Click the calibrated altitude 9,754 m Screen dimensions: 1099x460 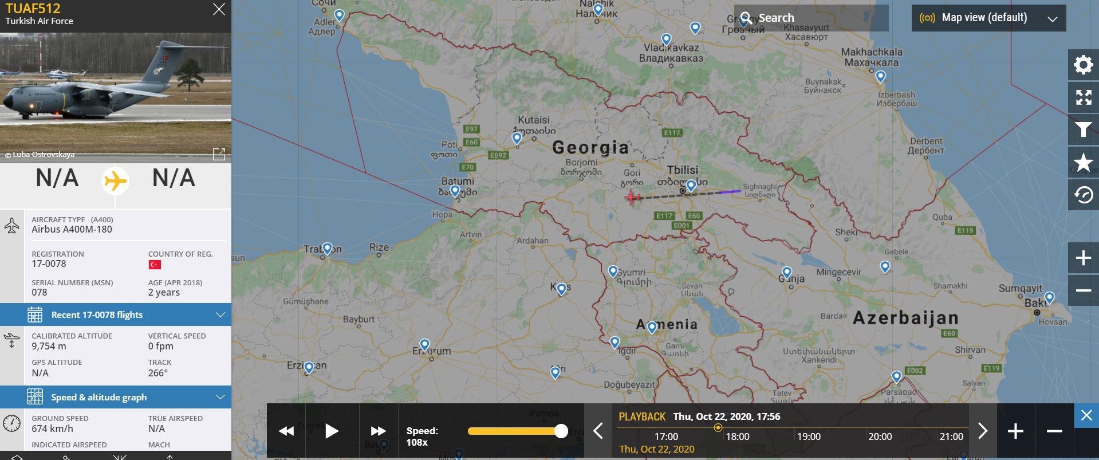pos(49,346)
